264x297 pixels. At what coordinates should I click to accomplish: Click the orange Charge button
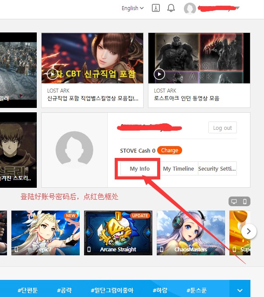169,150
